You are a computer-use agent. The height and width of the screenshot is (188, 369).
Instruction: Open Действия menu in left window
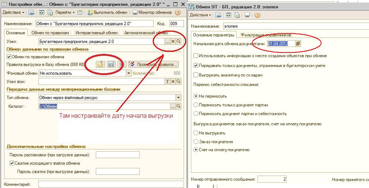[x=14, y=13]
